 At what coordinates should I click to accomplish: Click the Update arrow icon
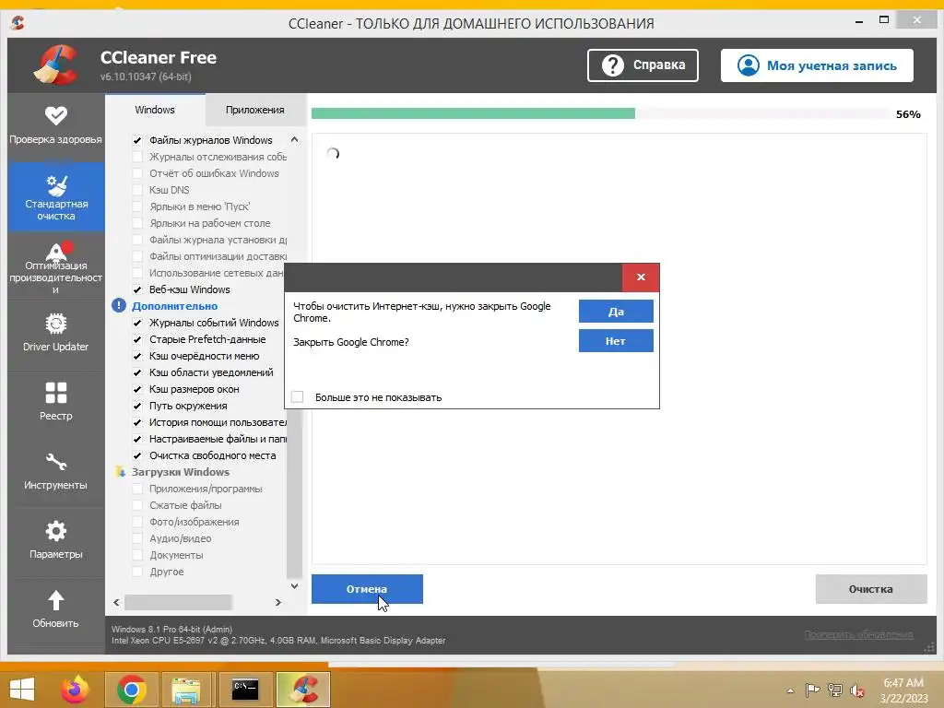[x=56, y=600]
